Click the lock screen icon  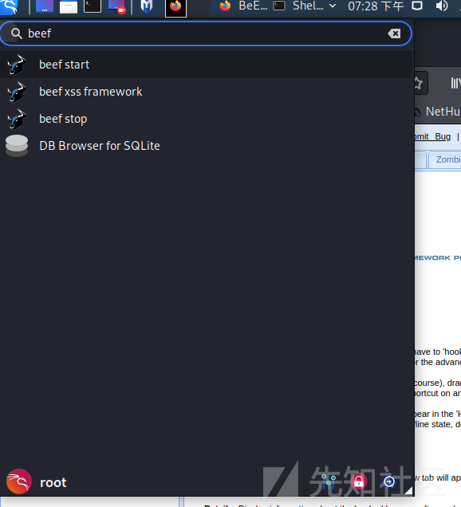click(358, 481)
